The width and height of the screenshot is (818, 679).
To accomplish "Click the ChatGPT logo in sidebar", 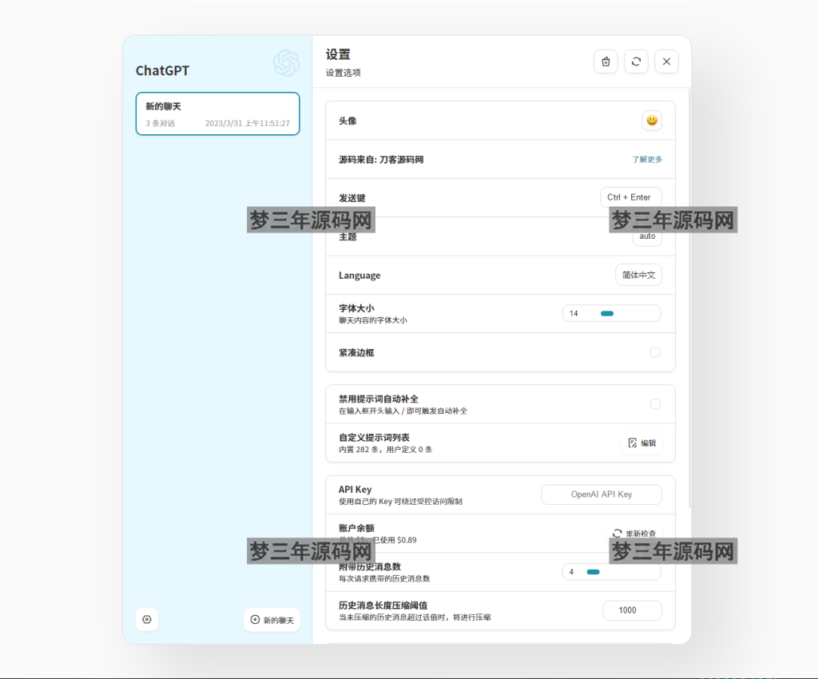I will point(287,63).
